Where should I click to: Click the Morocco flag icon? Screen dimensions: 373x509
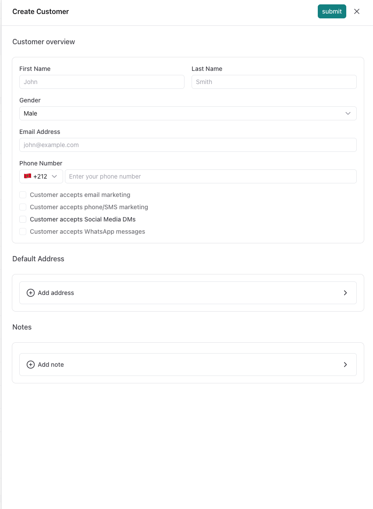point(28,176)
